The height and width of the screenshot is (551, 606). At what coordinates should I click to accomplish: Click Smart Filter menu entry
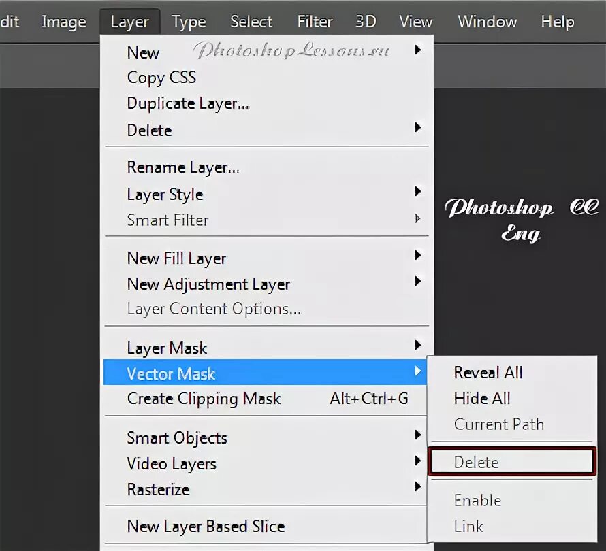[267, 220]
